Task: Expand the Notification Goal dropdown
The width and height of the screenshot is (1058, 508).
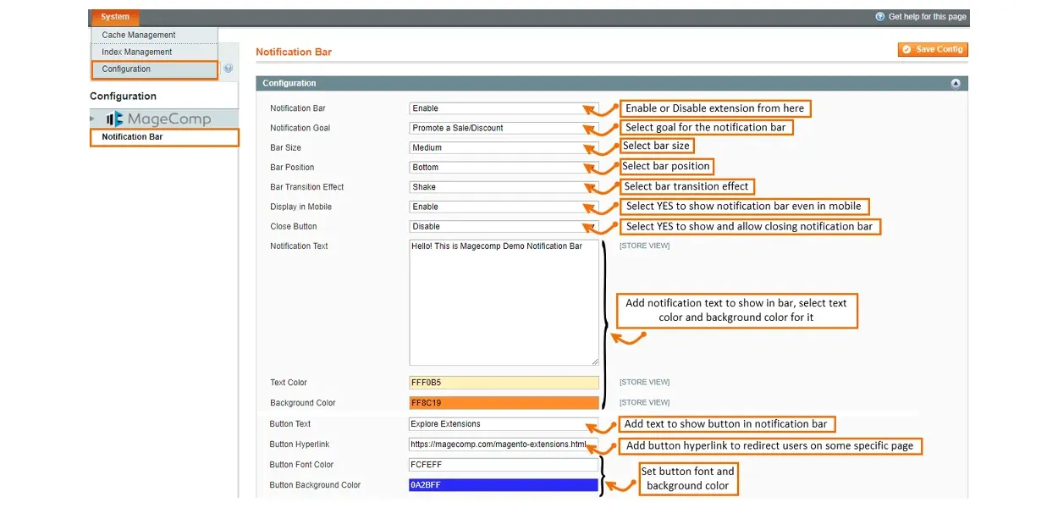Action: click(503, 128)
